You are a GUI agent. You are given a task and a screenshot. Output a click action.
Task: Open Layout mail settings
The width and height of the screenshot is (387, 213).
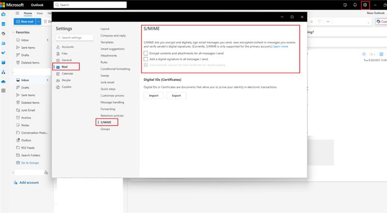[105, 29]
